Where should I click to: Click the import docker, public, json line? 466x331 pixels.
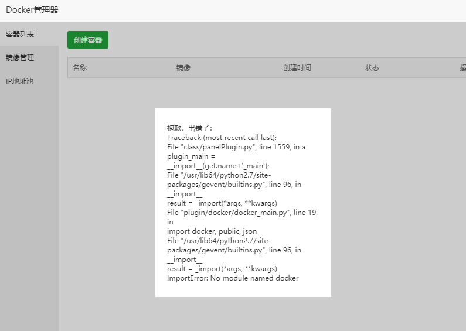click(x=212, y=231)
